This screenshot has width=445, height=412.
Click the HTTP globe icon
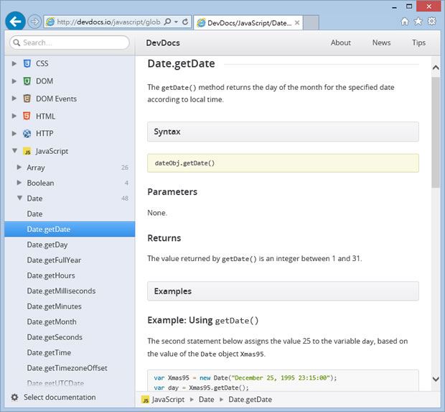(27, 133)
